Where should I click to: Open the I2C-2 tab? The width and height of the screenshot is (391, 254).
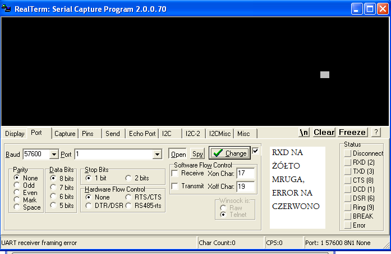193,134
